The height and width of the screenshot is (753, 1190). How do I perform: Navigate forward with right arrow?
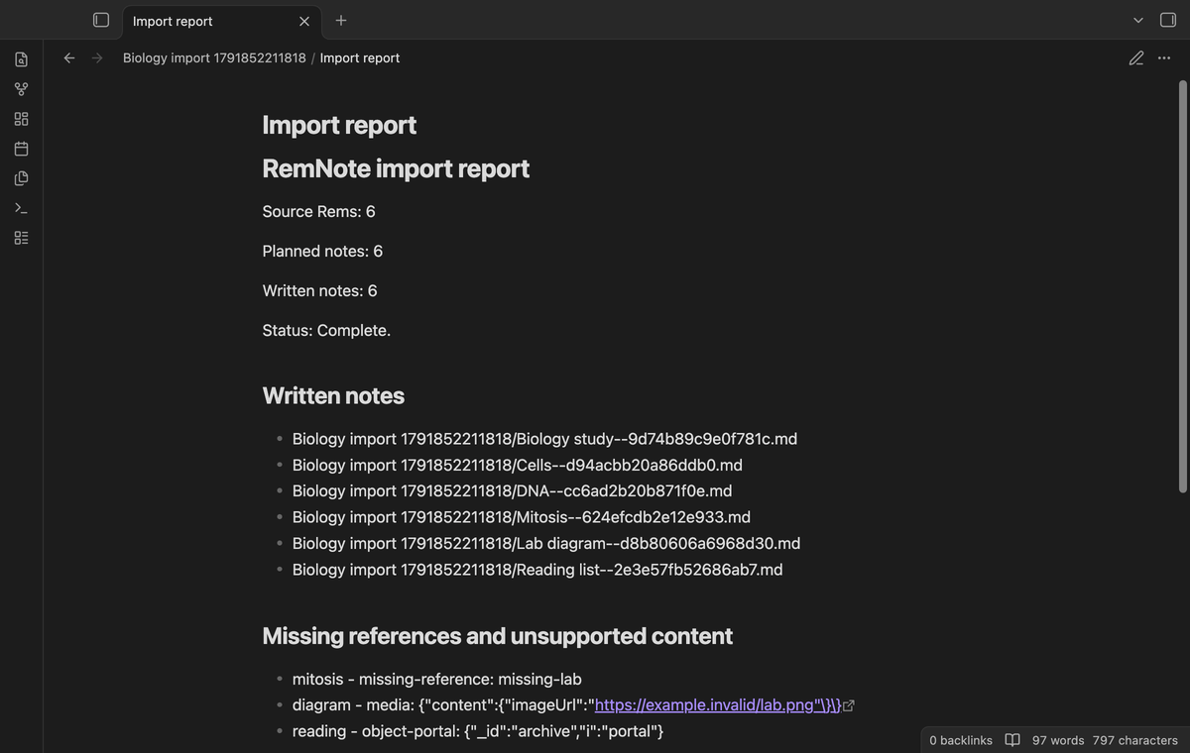pos(97,58)
